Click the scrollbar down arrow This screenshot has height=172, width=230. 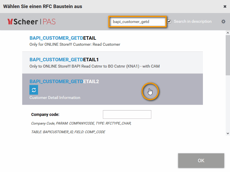click(x=228, y=133)
